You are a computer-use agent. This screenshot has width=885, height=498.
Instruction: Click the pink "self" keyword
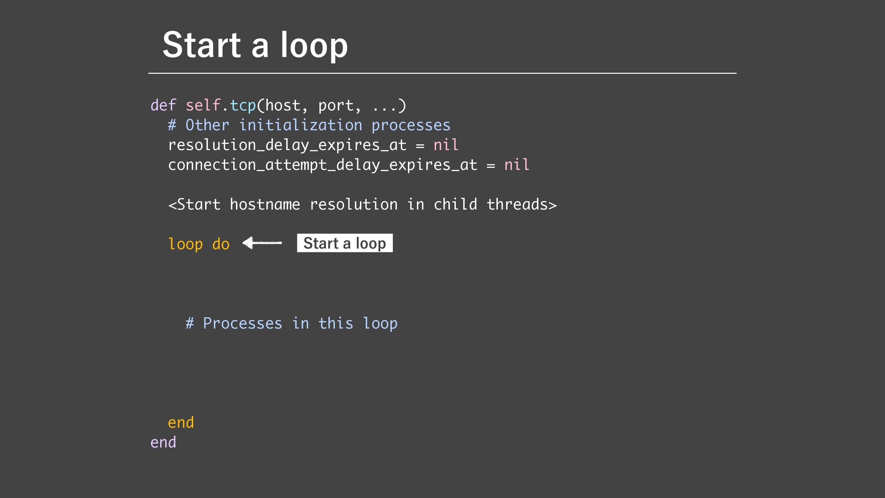click(203, 106)
